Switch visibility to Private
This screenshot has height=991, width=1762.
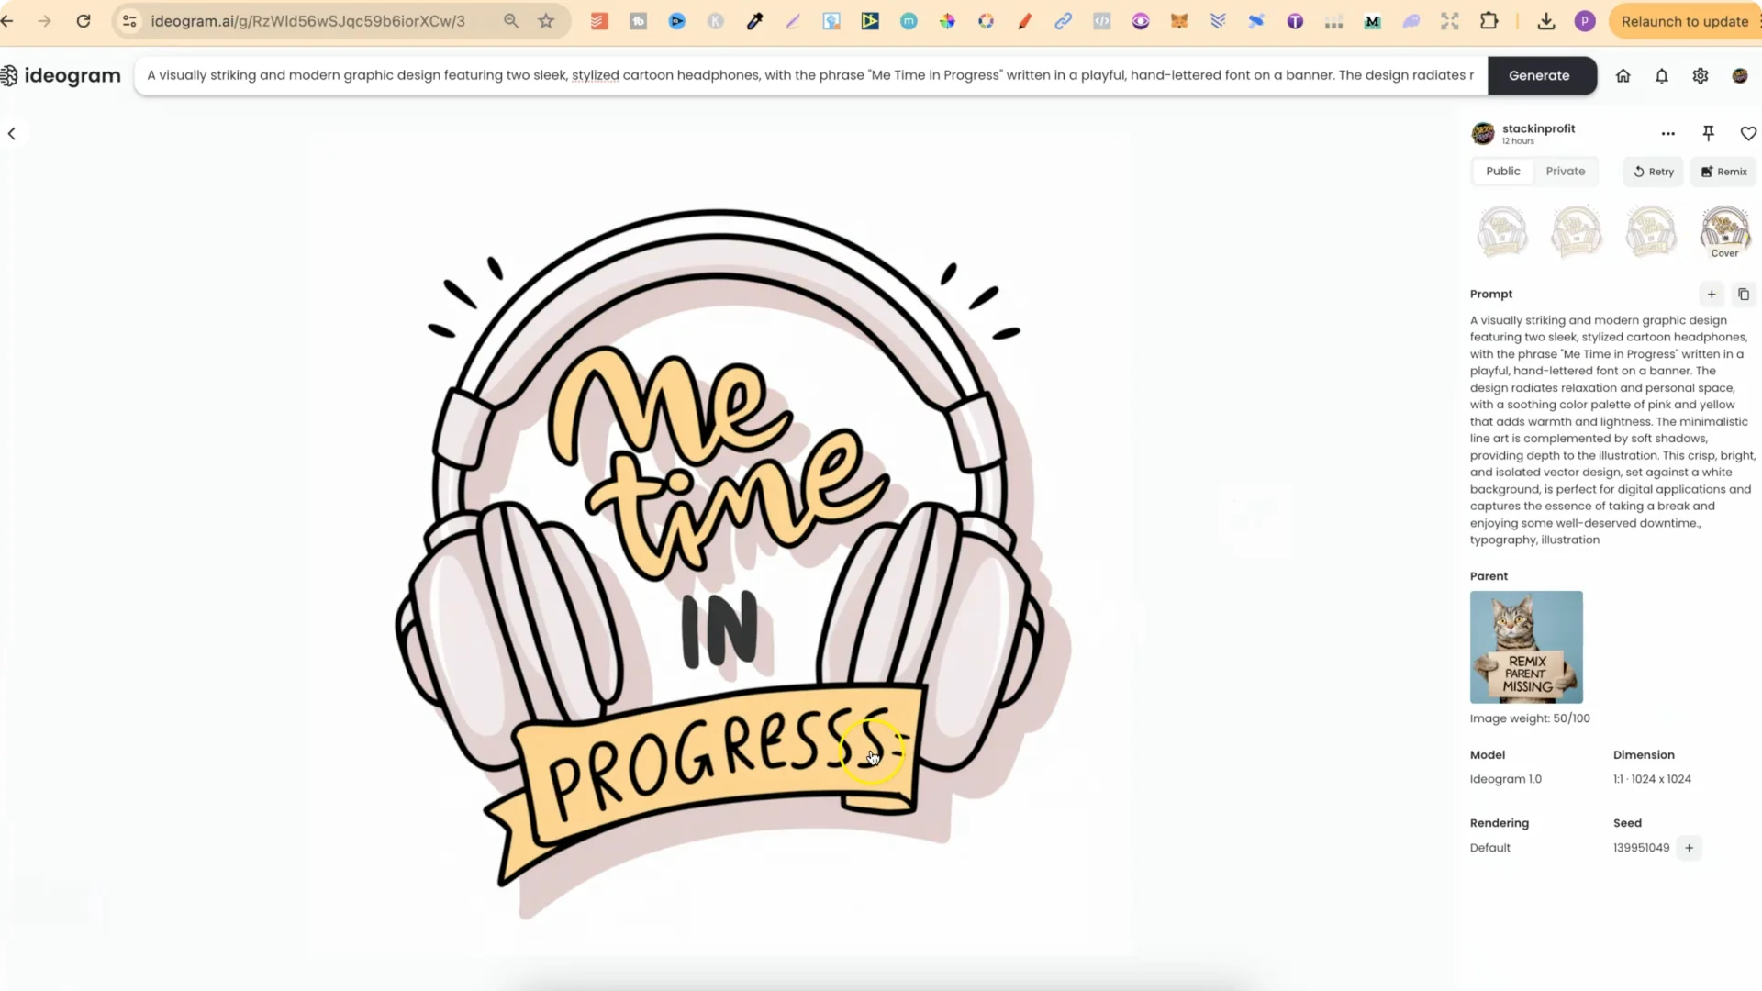1564,171
